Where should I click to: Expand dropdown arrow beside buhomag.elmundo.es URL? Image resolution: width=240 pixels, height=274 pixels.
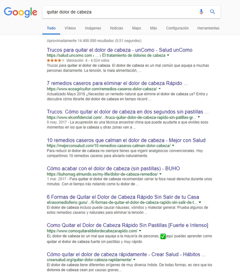coord(160,174)
